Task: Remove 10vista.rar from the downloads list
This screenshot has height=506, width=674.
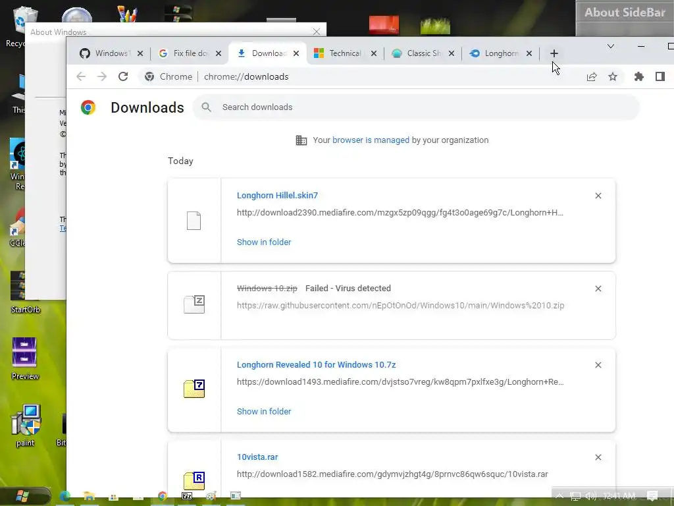Action: (x=598, y=457)
